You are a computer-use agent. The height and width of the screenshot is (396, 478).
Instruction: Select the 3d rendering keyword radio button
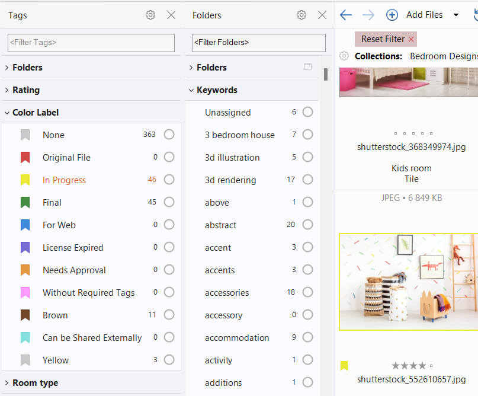(307, 180)
